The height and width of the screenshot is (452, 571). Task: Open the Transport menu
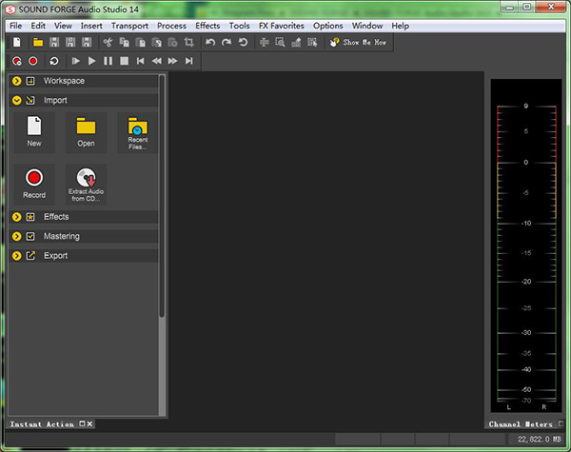tap(129, 26)
